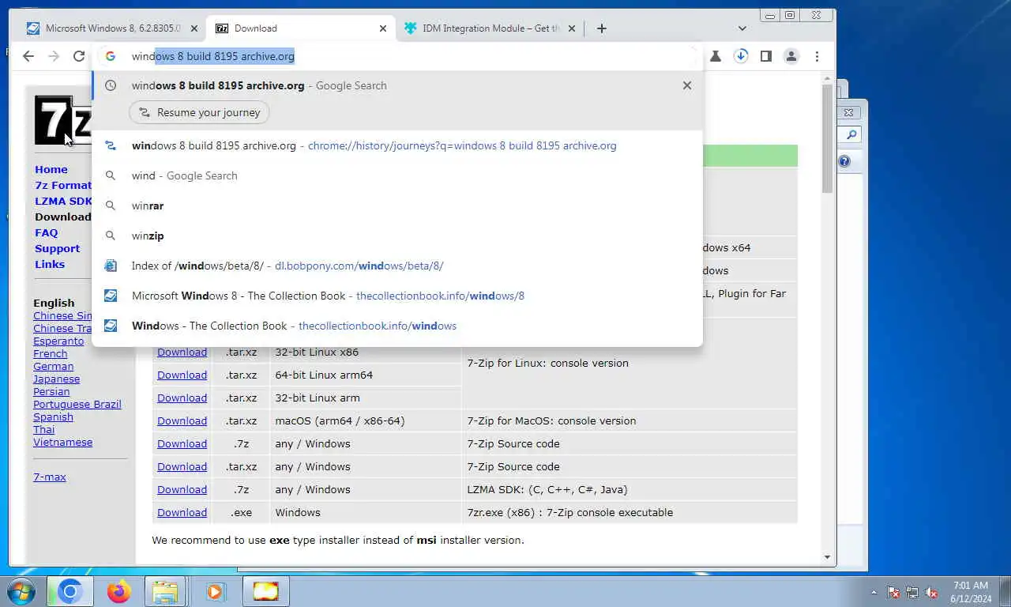Remove the top search suggestion
This screenshot has height=607, width=1011.
[687, 85]
